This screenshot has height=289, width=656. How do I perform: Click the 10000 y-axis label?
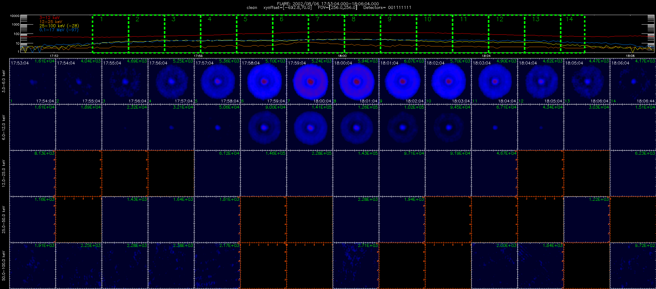point(14,16)
